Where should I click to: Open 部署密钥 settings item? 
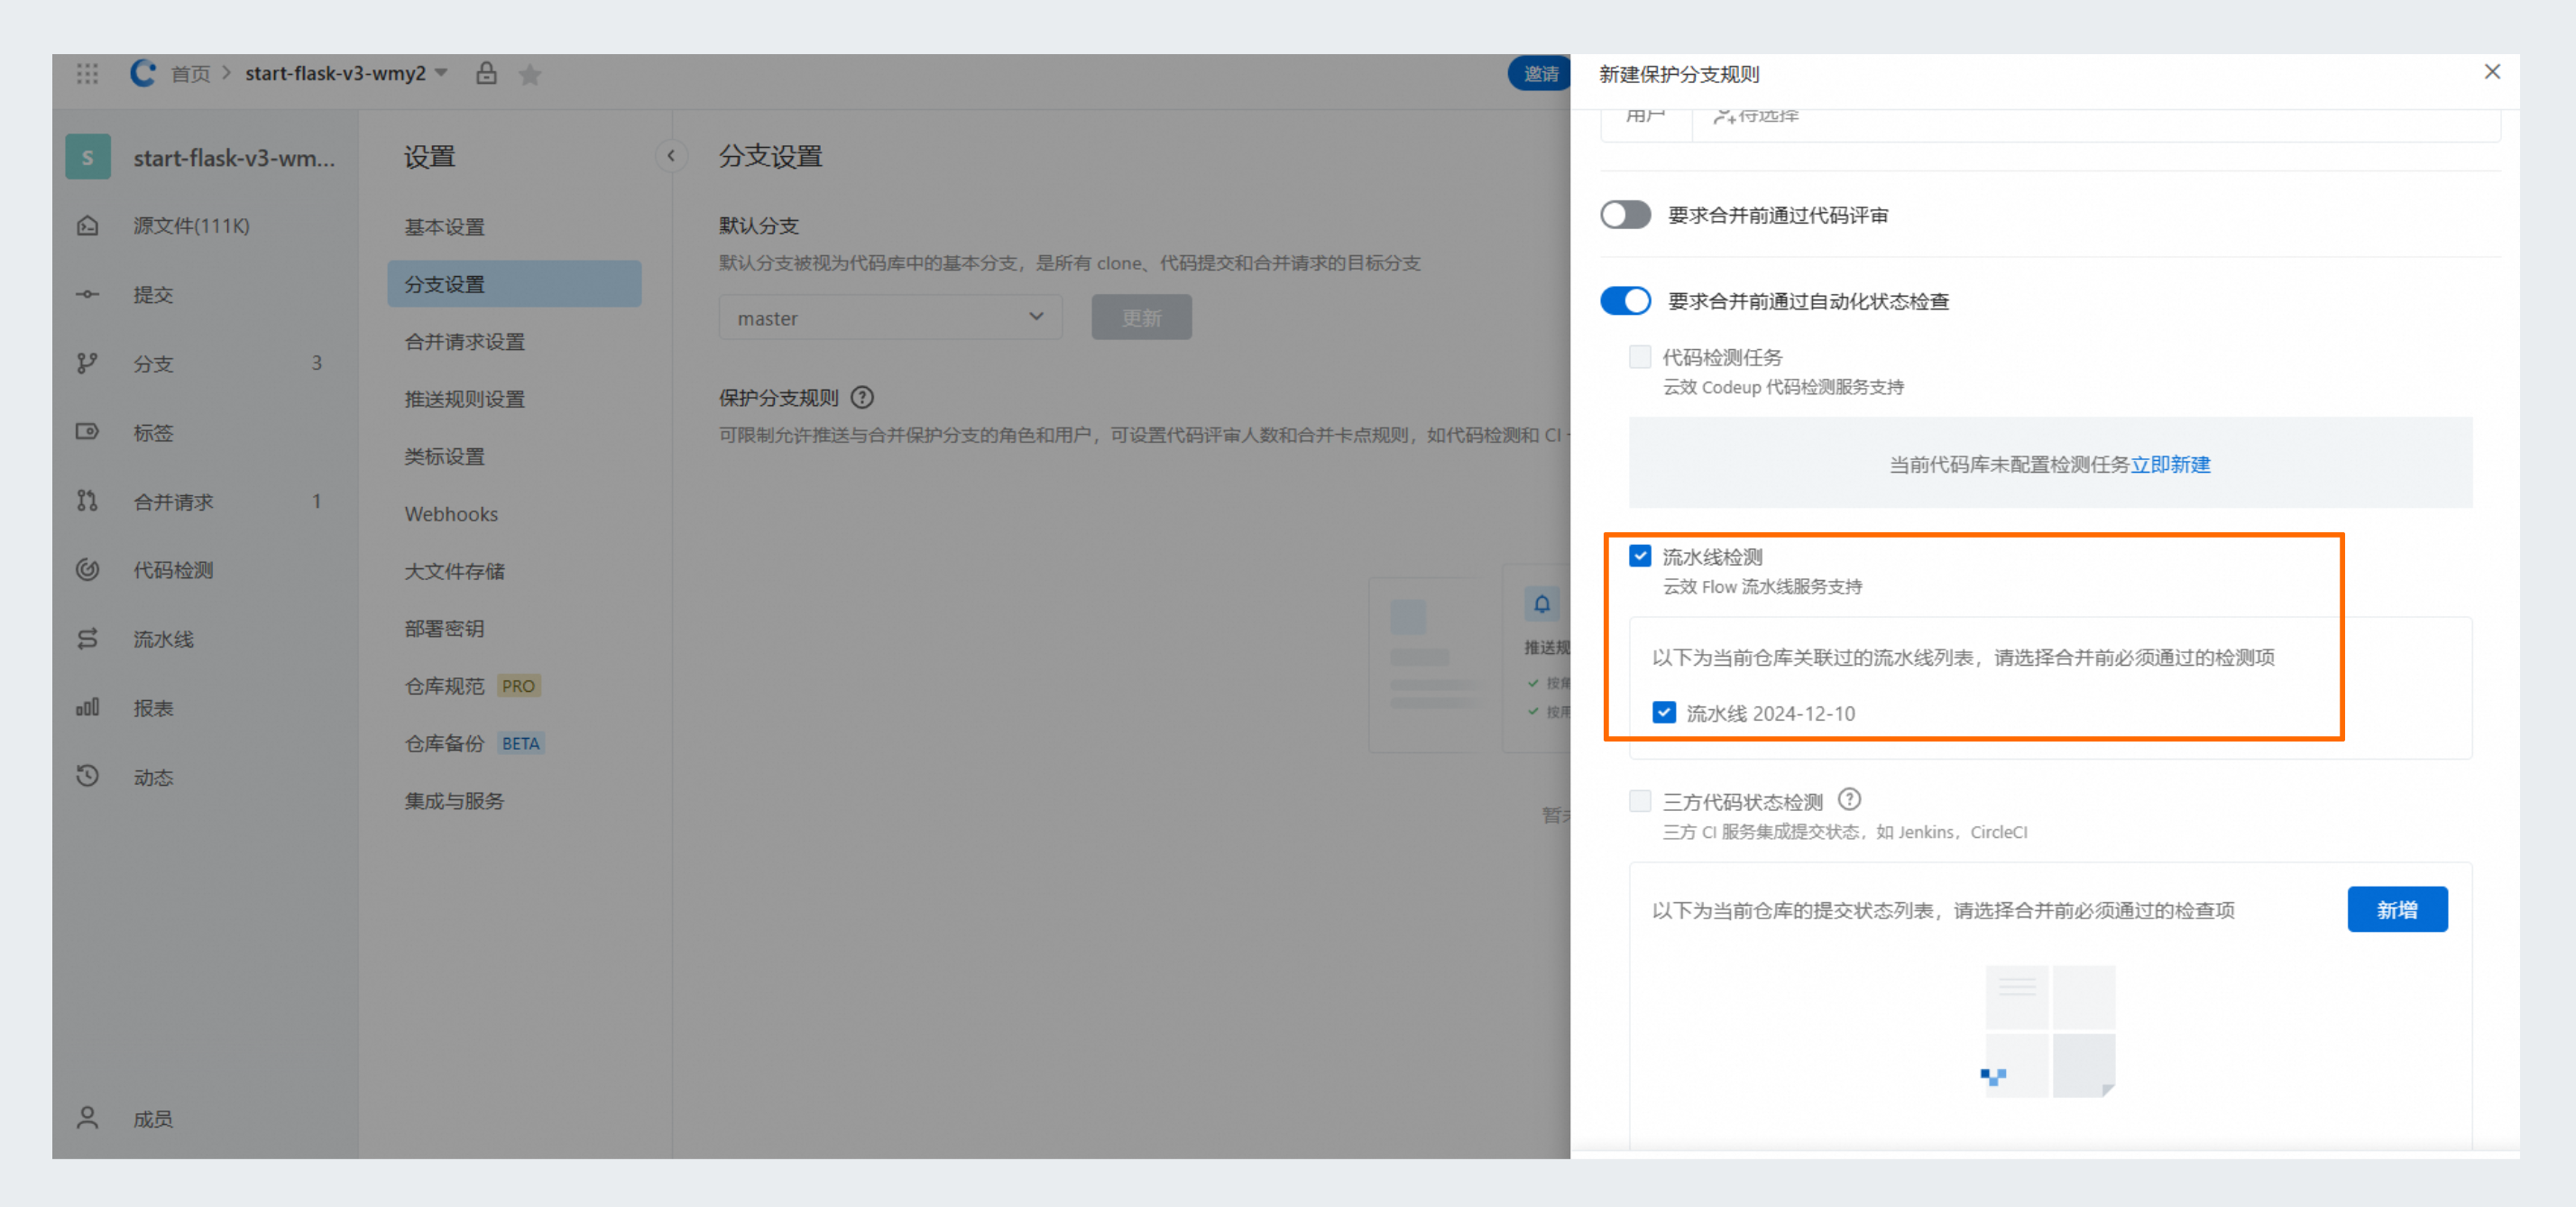click(x=514, y=628)
